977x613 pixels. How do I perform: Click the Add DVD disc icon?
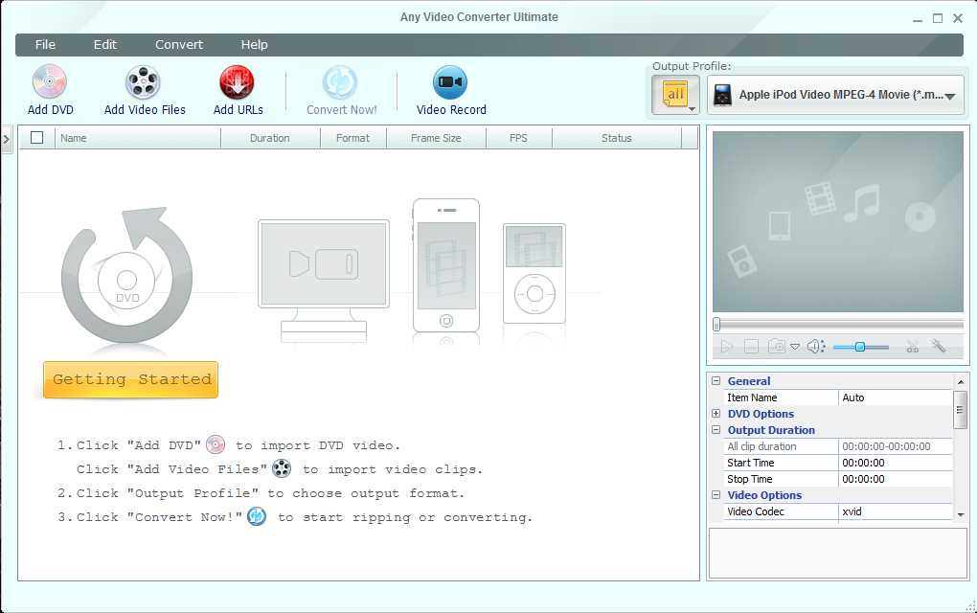49,81
